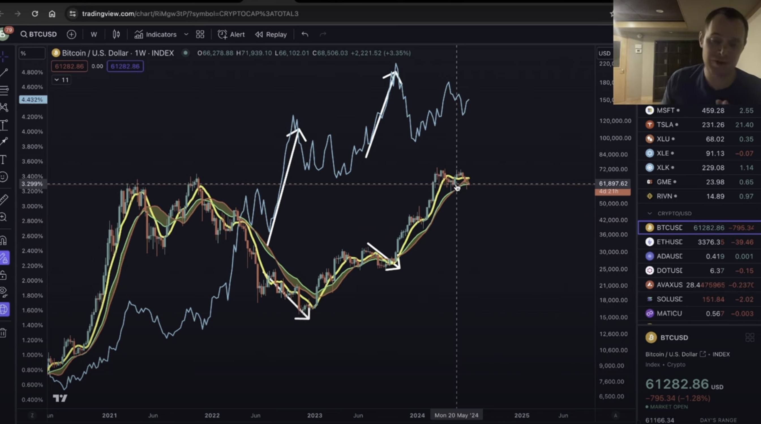The image size is (761, 424).
Task: Select XLE in the watchlist
Action: tap(699, 153)
